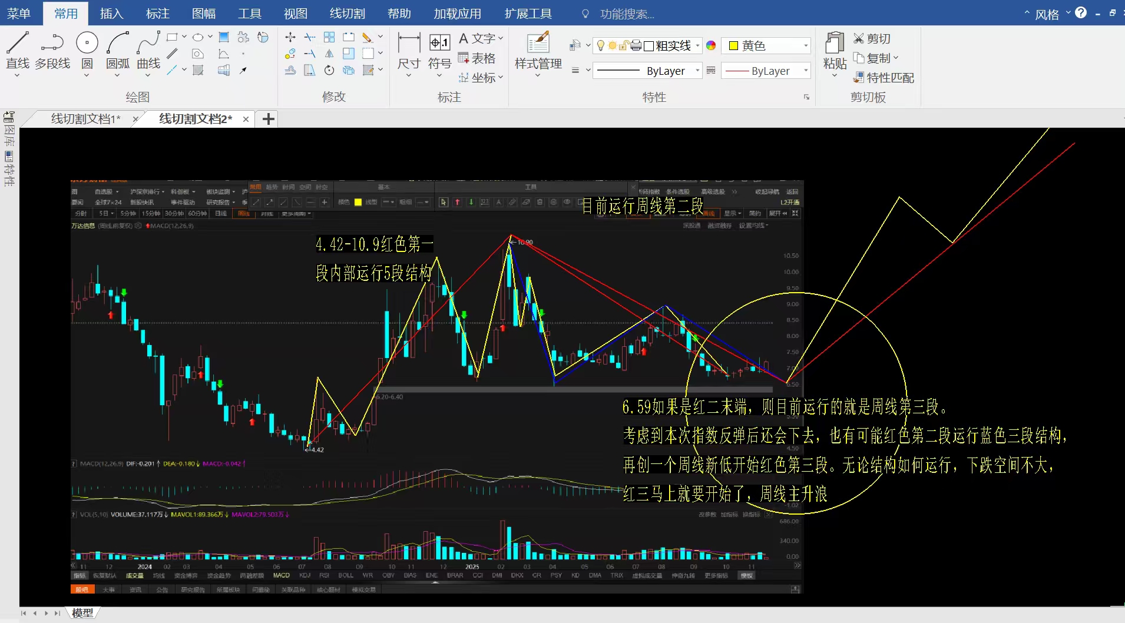Open the 风格 style menu
The width and height of the screenshot is (1125, 623).
click(x=1047, y=14)
